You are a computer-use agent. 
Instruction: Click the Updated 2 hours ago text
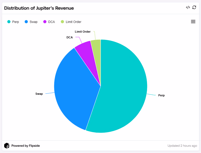(x=182, y=146)
